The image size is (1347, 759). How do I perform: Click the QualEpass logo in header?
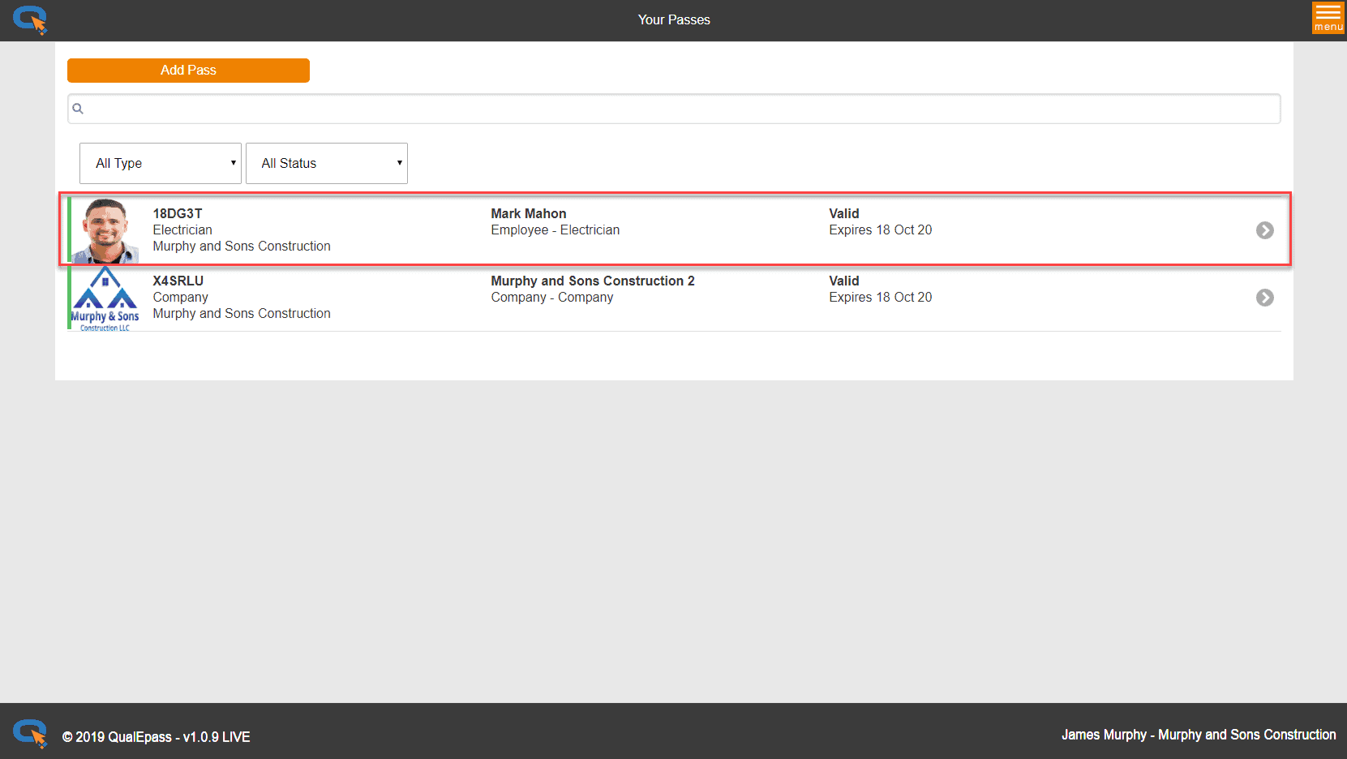(30, 19)
